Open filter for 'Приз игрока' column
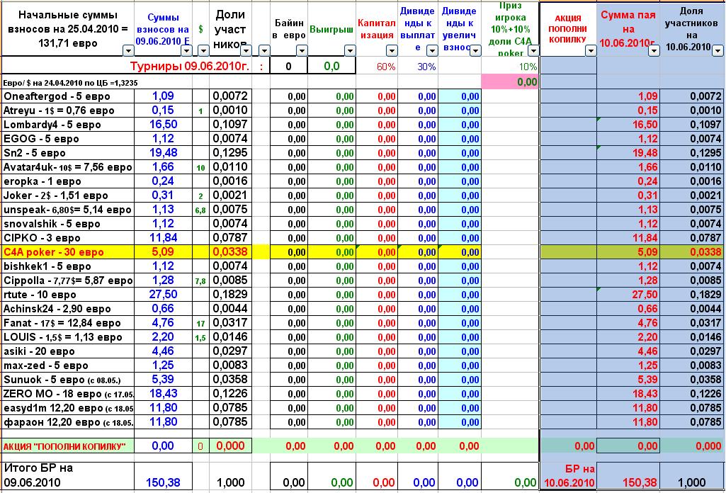The image size is (726, 493). click(532, 50)
